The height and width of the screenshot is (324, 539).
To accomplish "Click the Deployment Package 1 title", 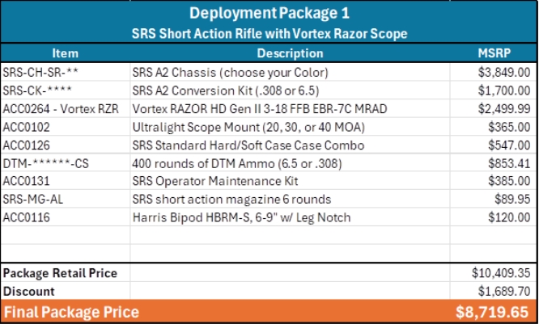I will [269, 14].
